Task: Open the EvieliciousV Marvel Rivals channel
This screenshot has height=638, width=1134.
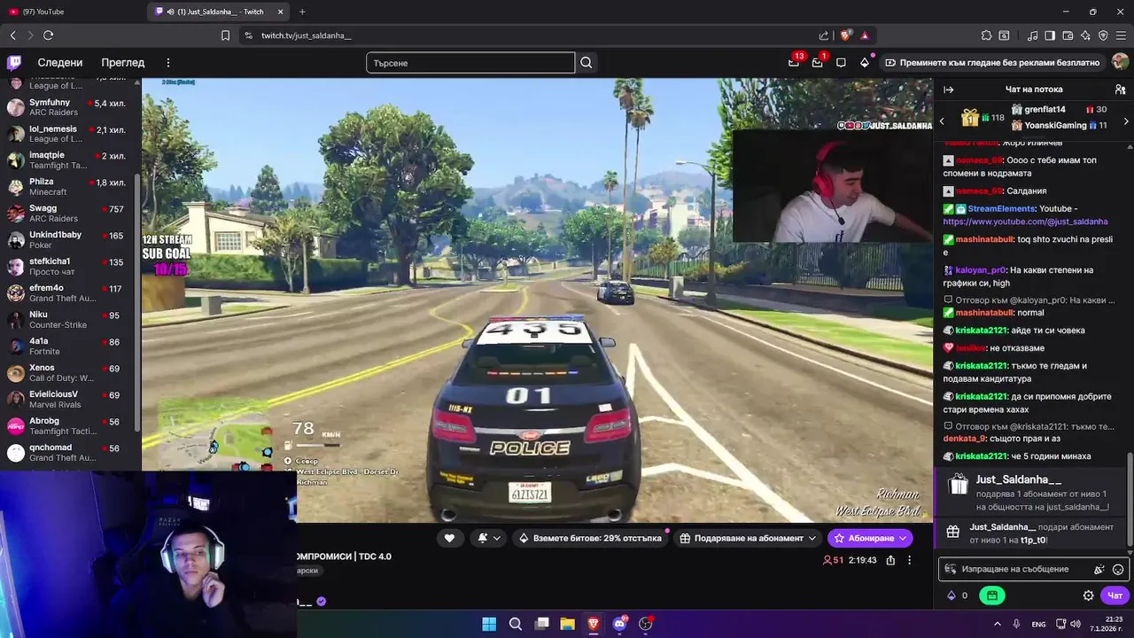Action: point(69,400)
